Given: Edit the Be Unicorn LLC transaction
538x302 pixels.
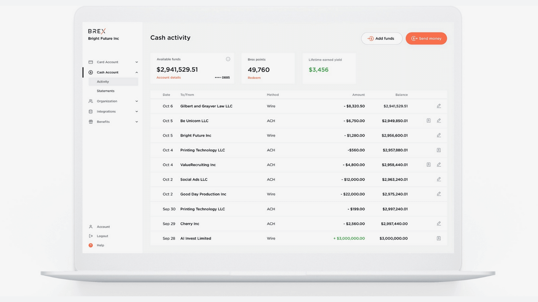Looking at the screenshot, I should pos(439,120).
